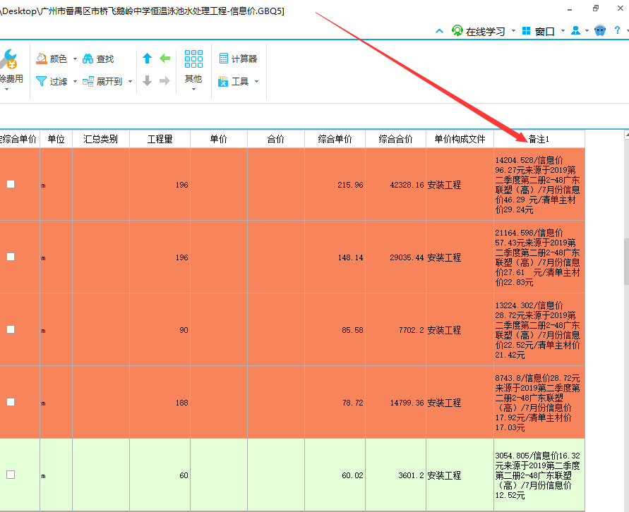Click the green left arrow

click(165, 59)
